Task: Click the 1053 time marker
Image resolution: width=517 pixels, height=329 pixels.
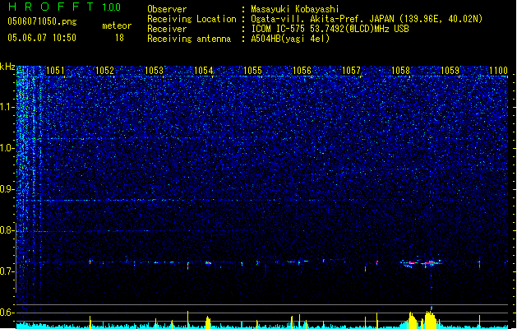Action: [154, 71]
